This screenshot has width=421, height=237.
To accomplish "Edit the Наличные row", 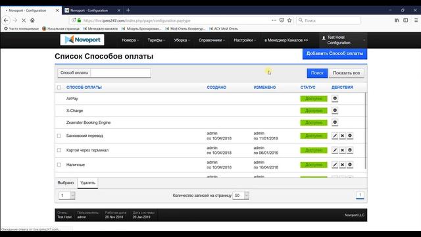I will click(x=335, y=165).
